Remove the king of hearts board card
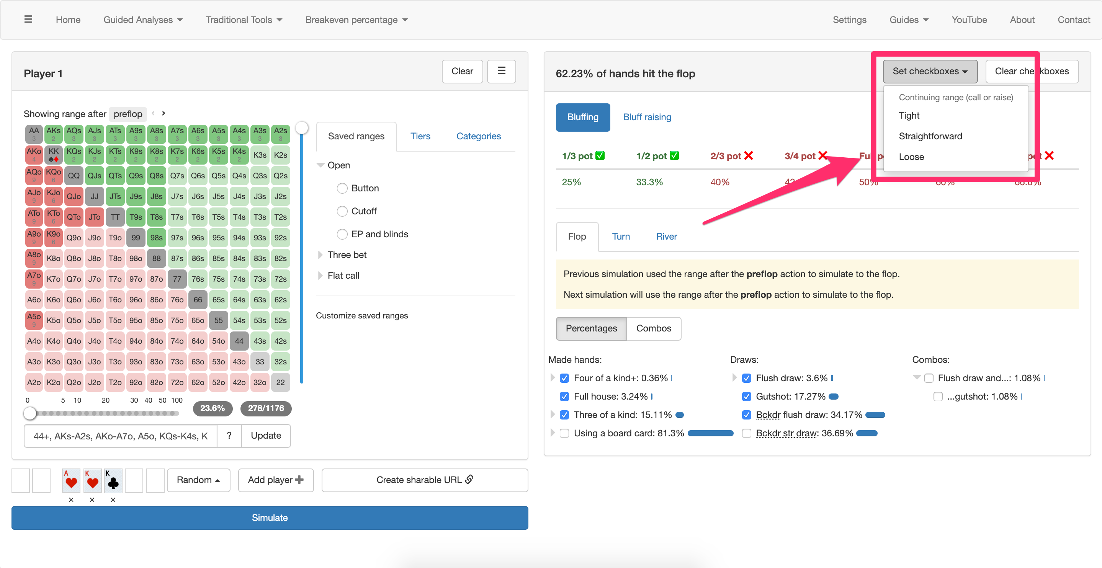This screenshot has width=1102, height=568. coord(92,499)
